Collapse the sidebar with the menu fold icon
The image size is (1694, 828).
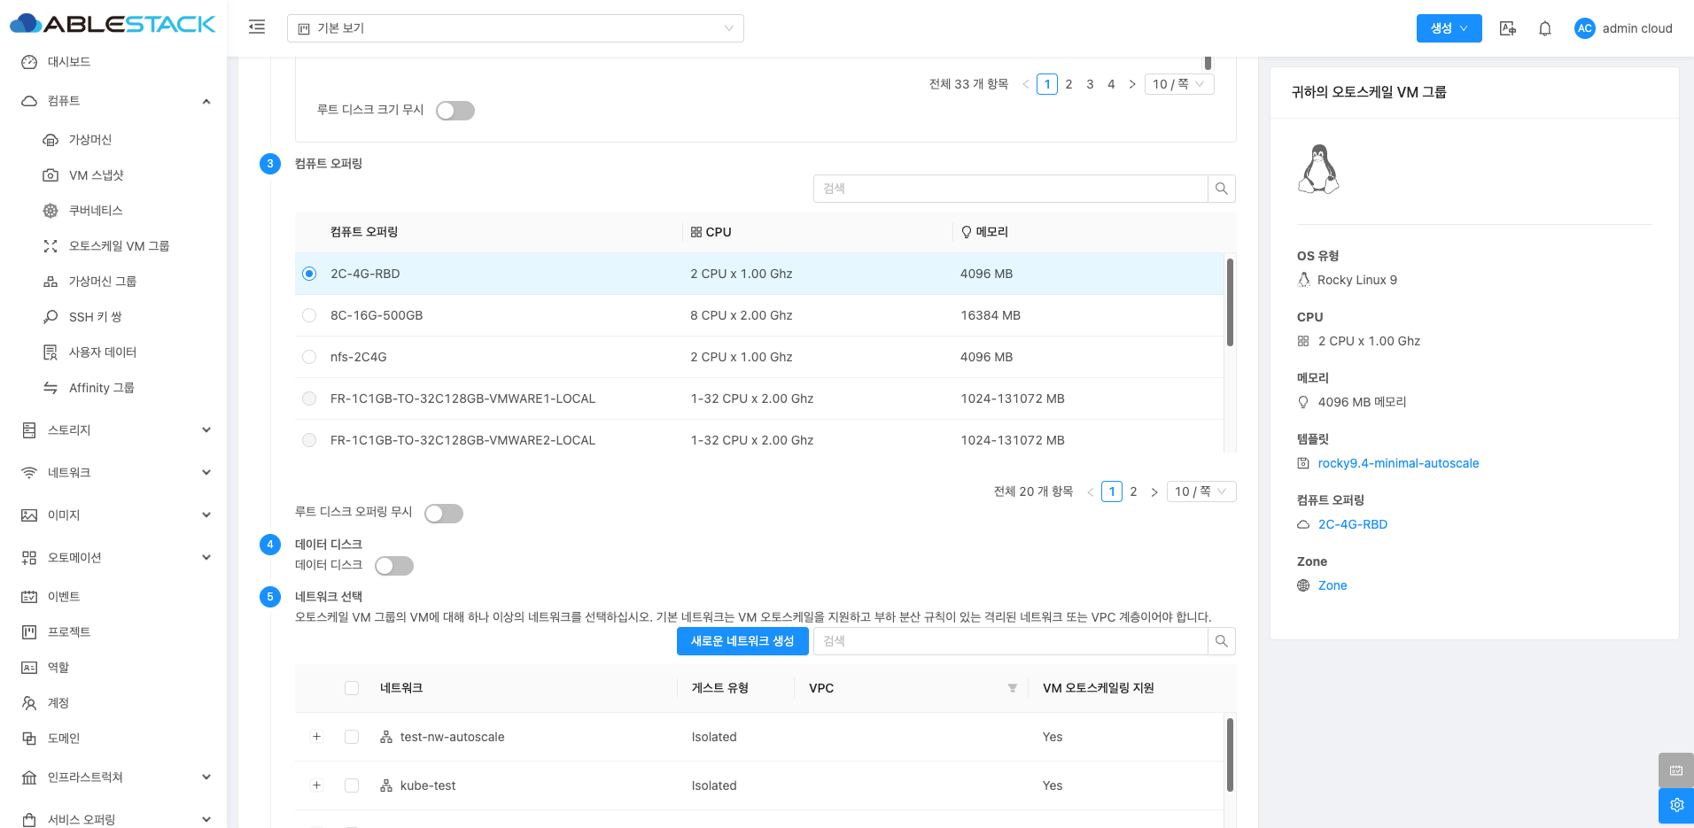click(257, 27)
